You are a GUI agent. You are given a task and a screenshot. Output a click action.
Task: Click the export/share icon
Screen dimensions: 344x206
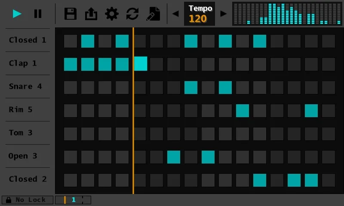91,14
